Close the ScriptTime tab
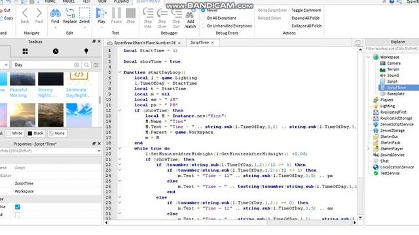419x235 pixels. pos(213,42)
